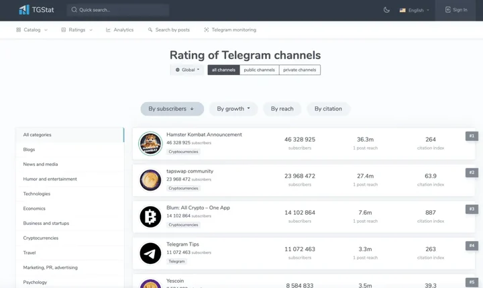Select Economics category

70,209
